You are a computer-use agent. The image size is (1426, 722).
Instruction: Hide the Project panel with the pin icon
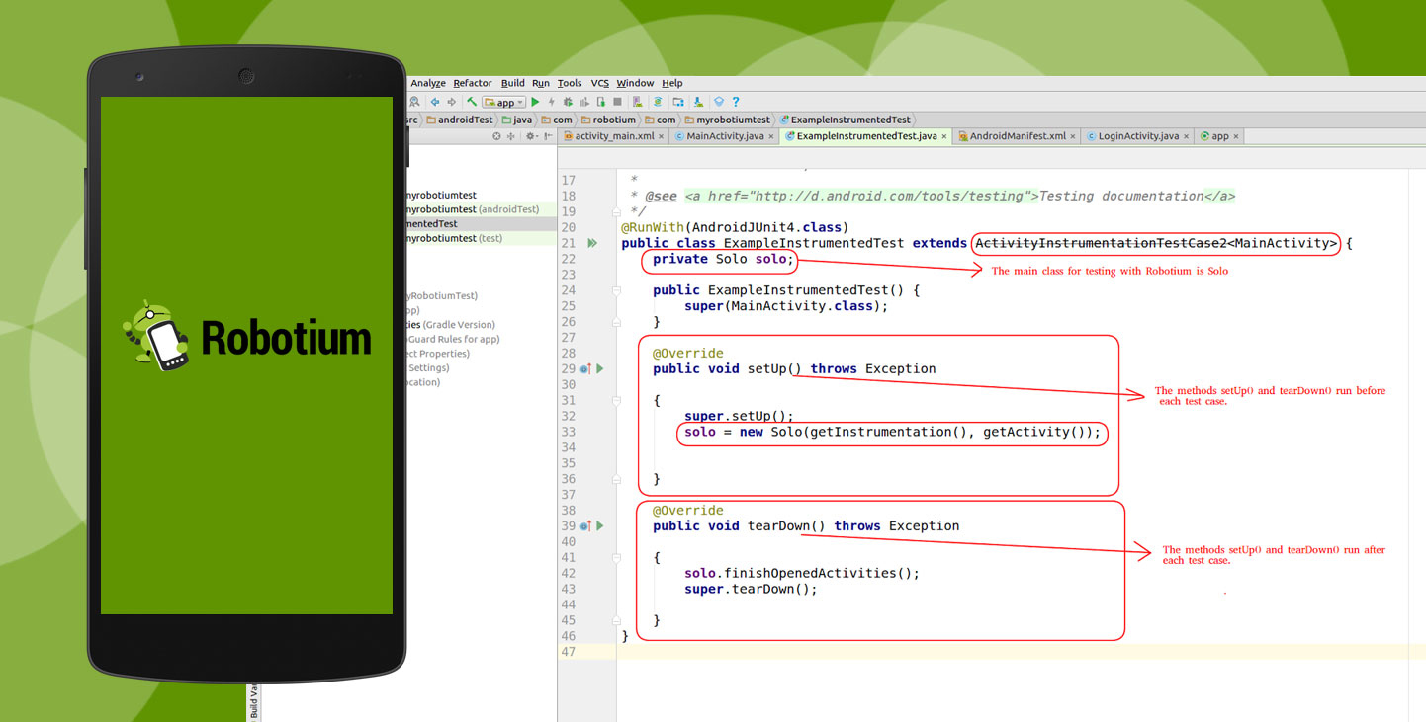click(548, 136)
